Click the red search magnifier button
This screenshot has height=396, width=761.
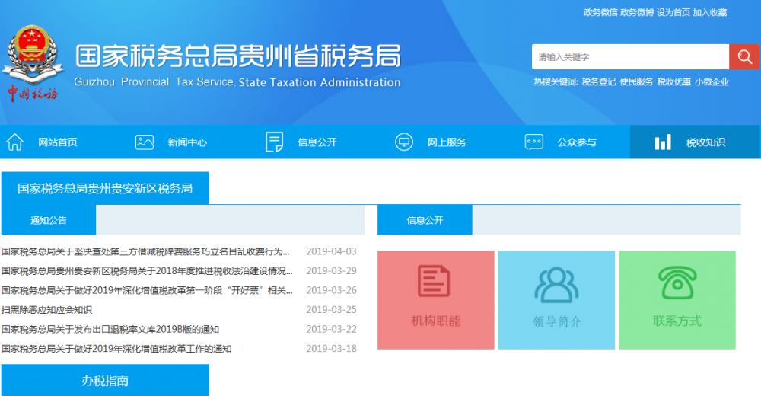click(x=743, y=57)
